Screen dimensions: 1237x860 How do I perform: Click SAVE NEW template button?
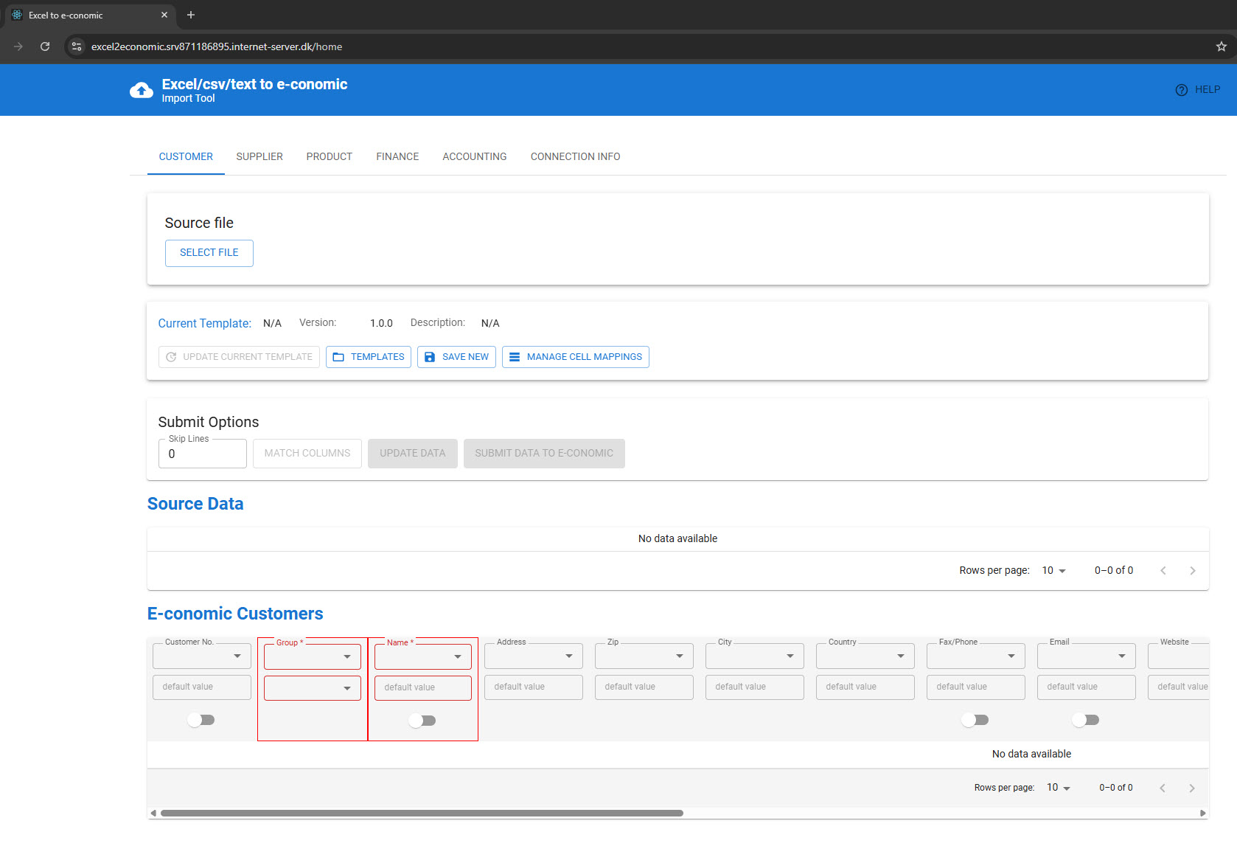pyautogui.click(x=457, y=357)
